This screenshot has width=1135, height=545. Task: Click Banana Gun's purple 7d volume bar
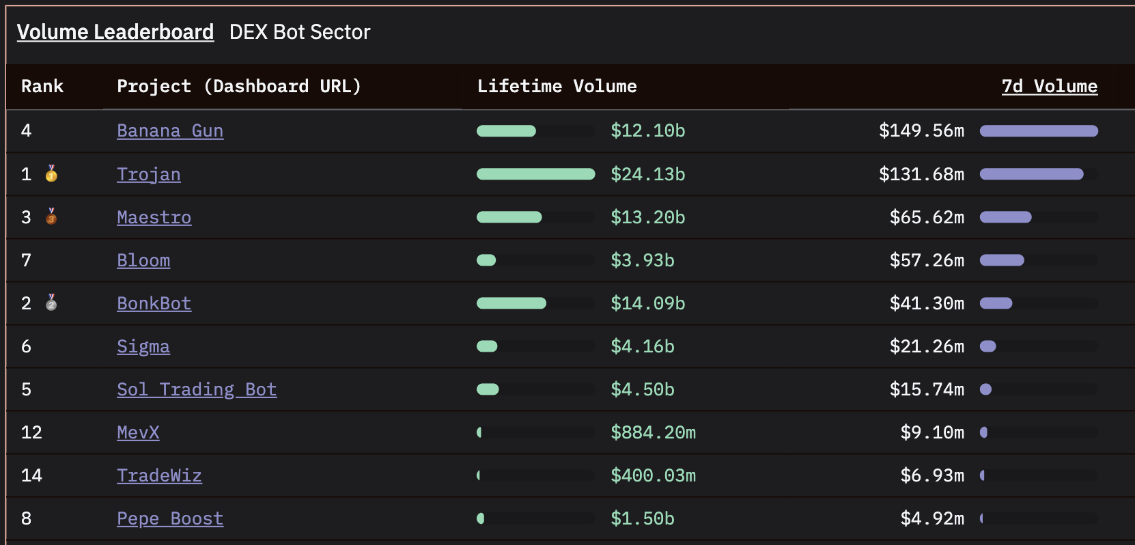1039,131
